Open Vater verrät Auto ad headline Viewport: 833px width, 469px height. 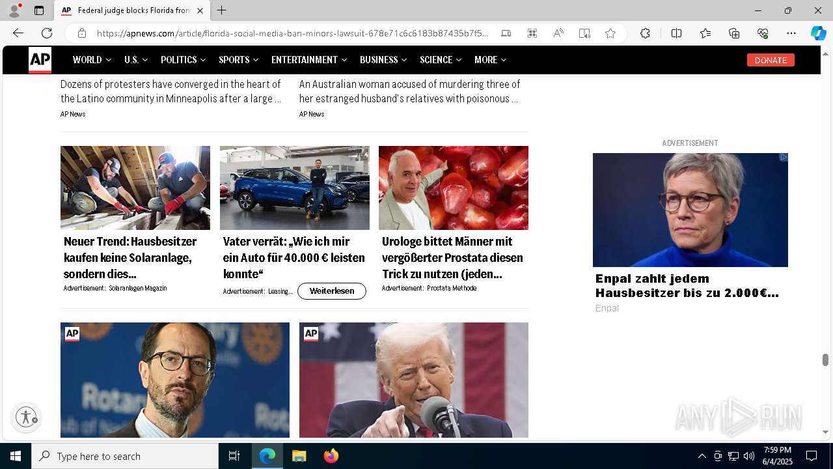[x=294, y=257]
